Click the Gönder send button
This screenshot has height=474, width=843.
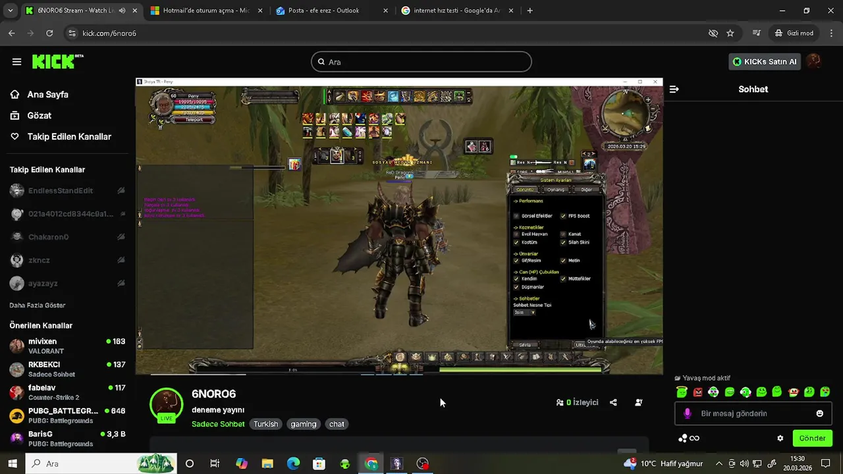pos(812,438)
